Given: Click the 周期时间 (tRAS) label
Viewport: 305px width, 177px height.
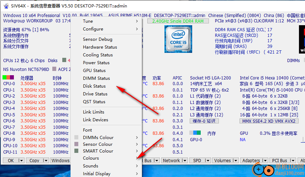Looking at the screenshot, I should click(231, 46).
